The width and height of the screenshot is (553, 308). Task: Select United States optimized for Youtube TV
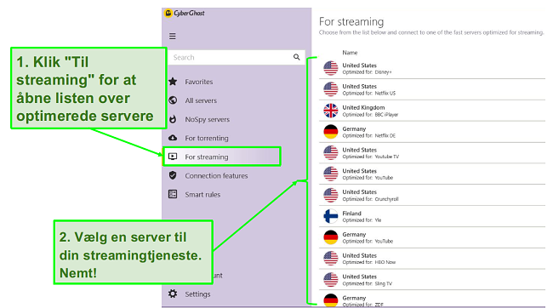click(x=432, y=153)
